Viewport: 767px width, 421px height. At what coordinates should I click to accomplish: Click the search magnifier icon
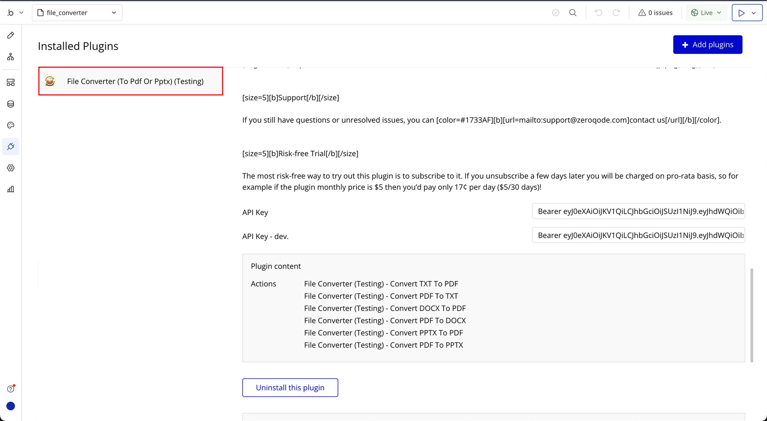point(573,13)
